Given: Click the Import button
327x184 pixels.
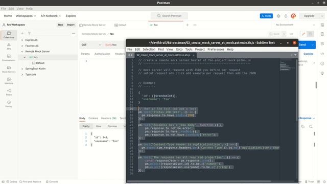Looking at the screenshot, I should click(71, 25).
